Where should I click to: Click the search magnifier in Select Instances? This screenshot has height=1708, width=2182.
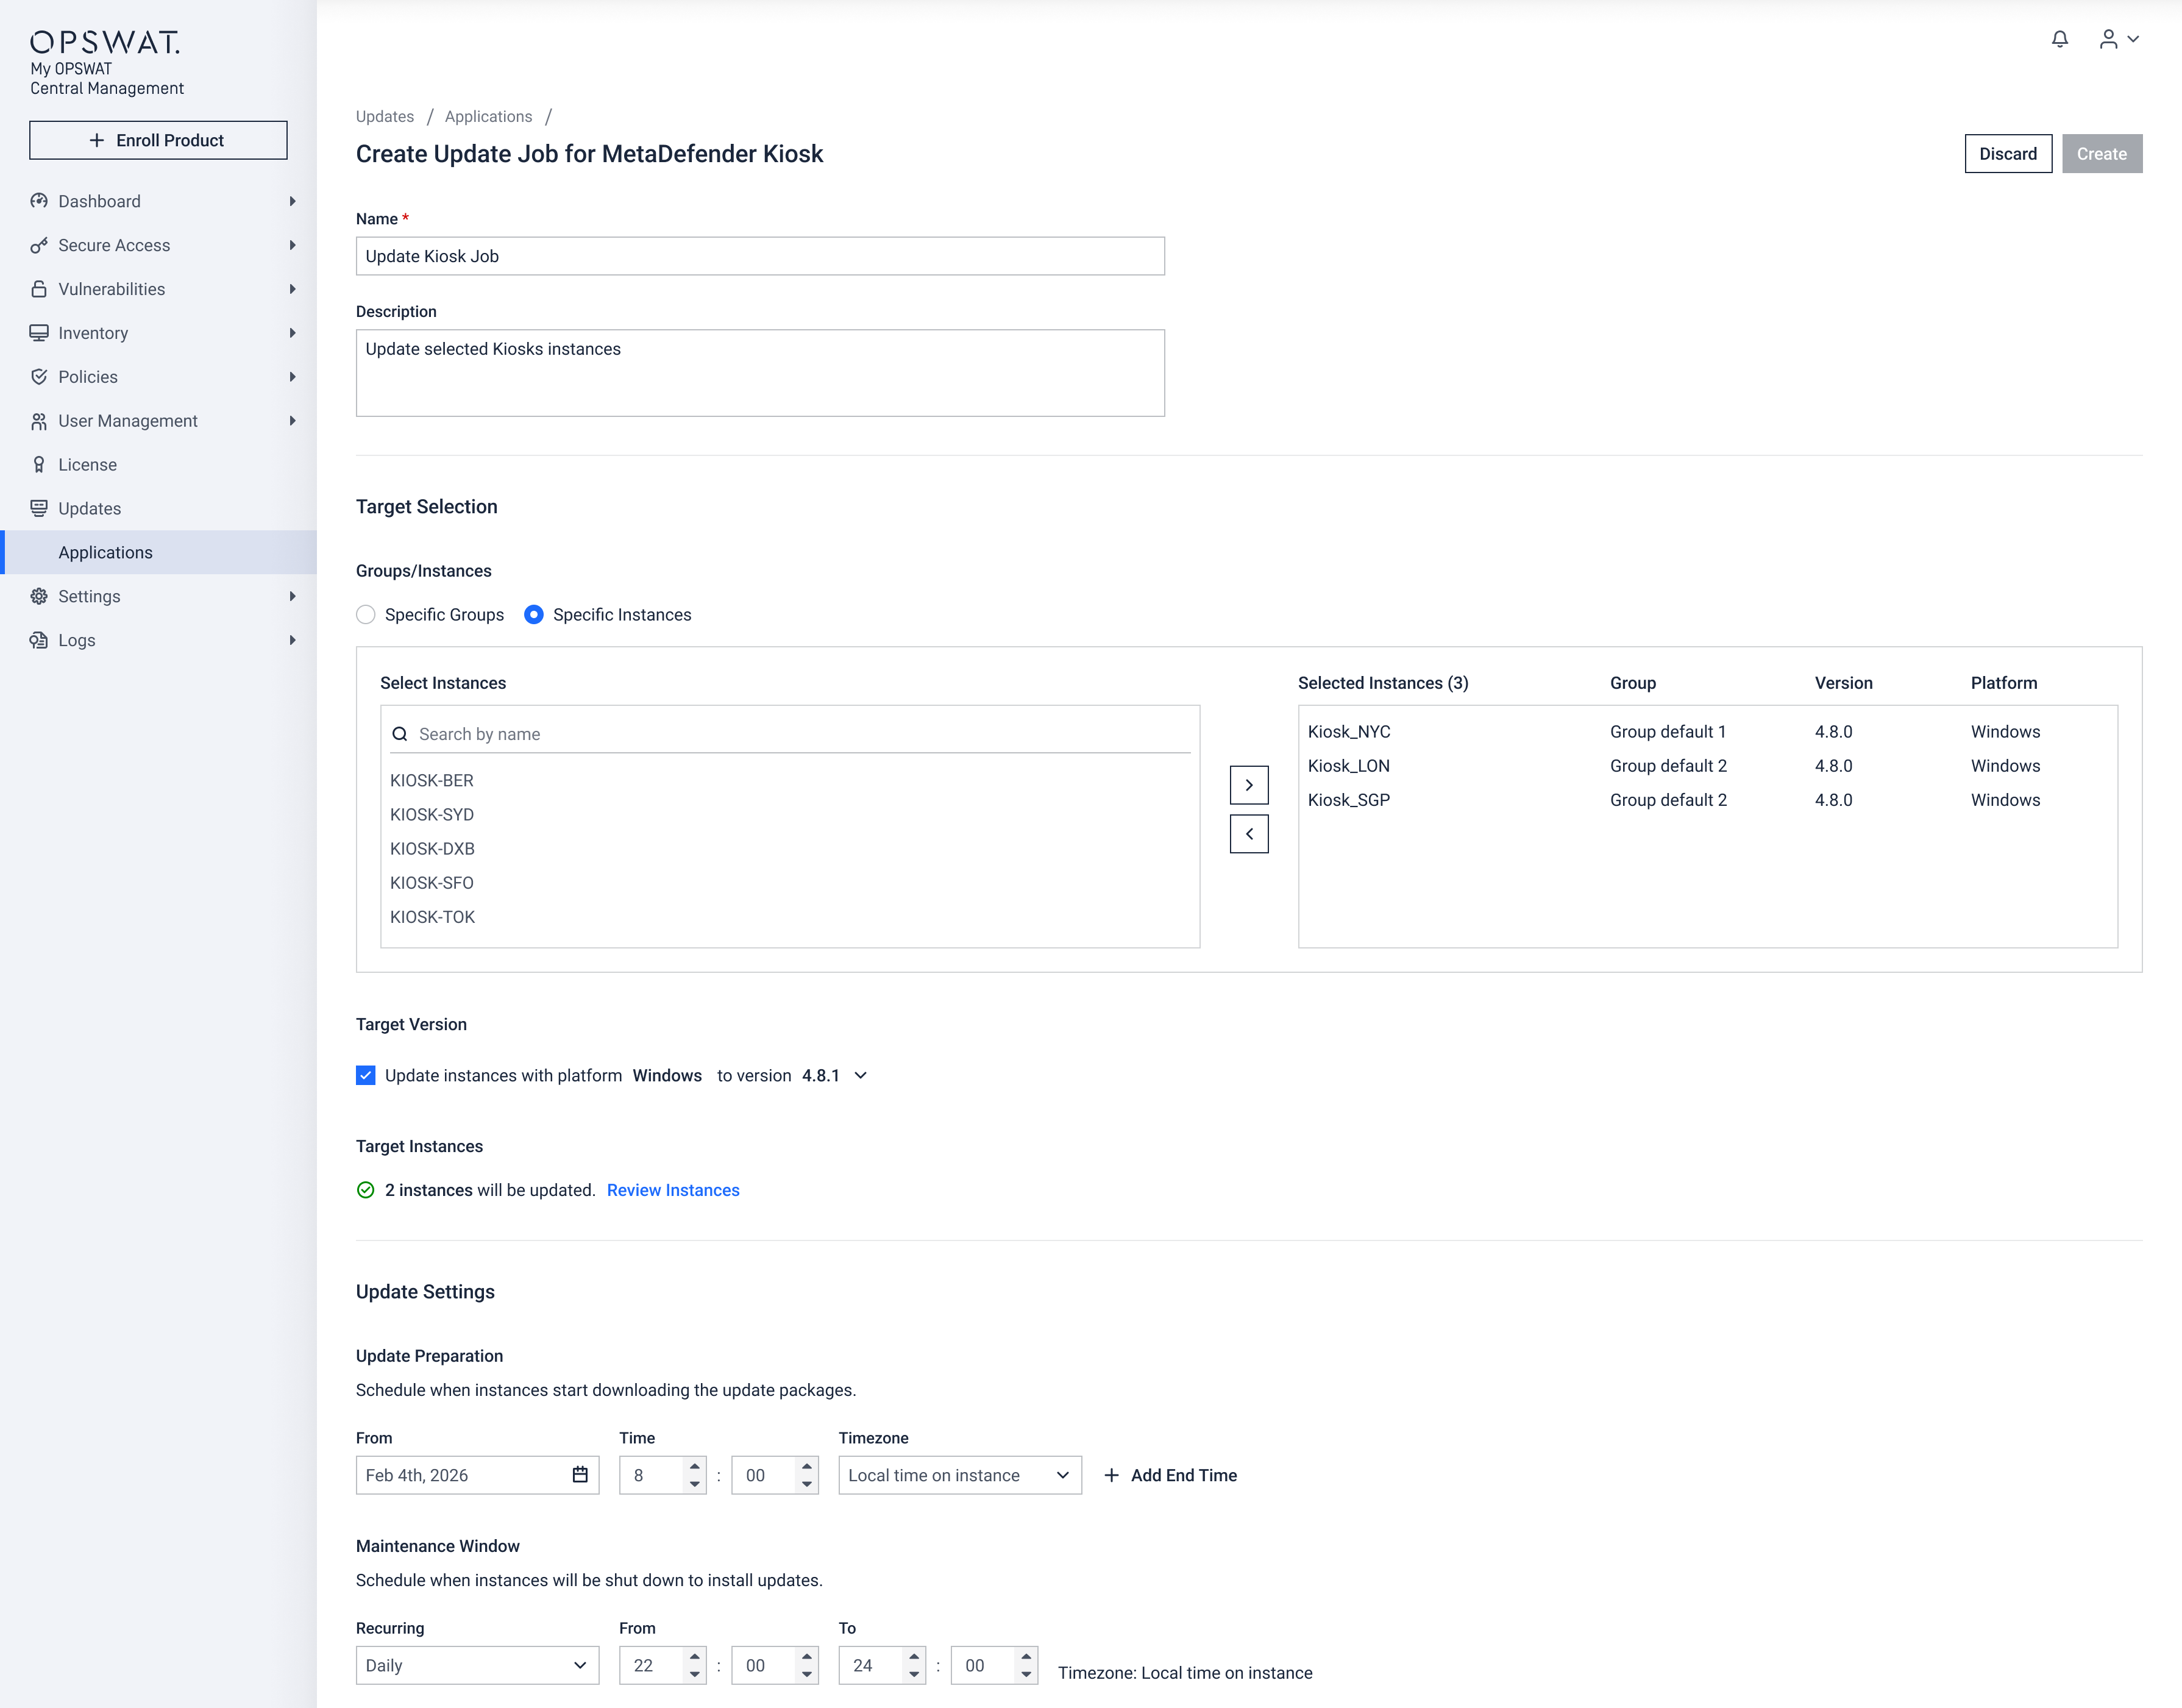coord(400,734)
